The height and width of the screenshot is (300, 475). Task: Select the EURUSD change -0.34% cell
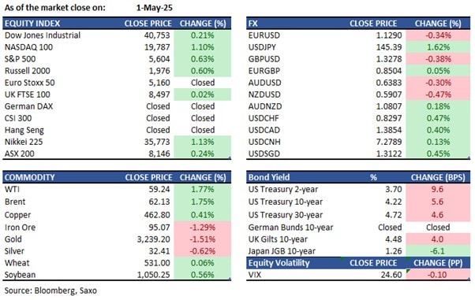coord(438,35)
